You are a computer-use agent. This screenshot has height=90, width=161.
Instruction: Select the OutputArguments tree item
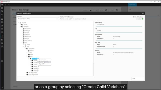click(x=33, y=75)
